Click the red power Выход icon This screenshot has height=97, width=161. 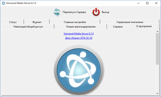pos(96,12)
